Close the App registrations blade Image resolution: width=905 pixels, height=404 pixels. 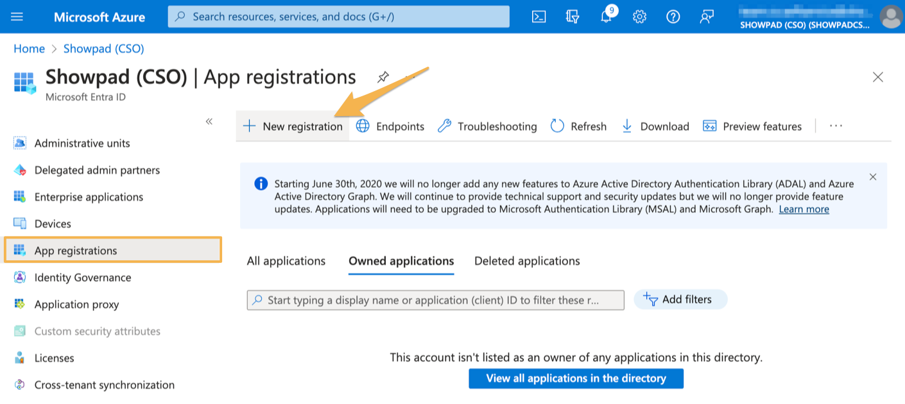coord(878,78)
